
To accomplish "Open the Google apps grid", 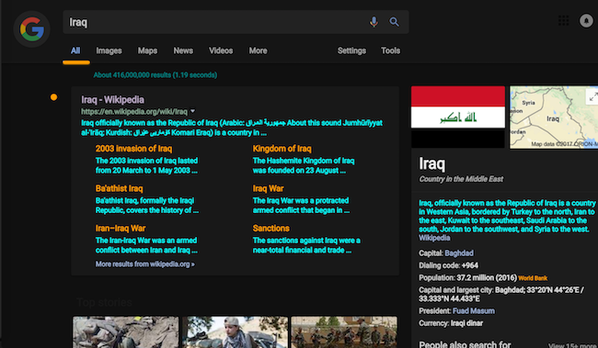I will 563,20.
